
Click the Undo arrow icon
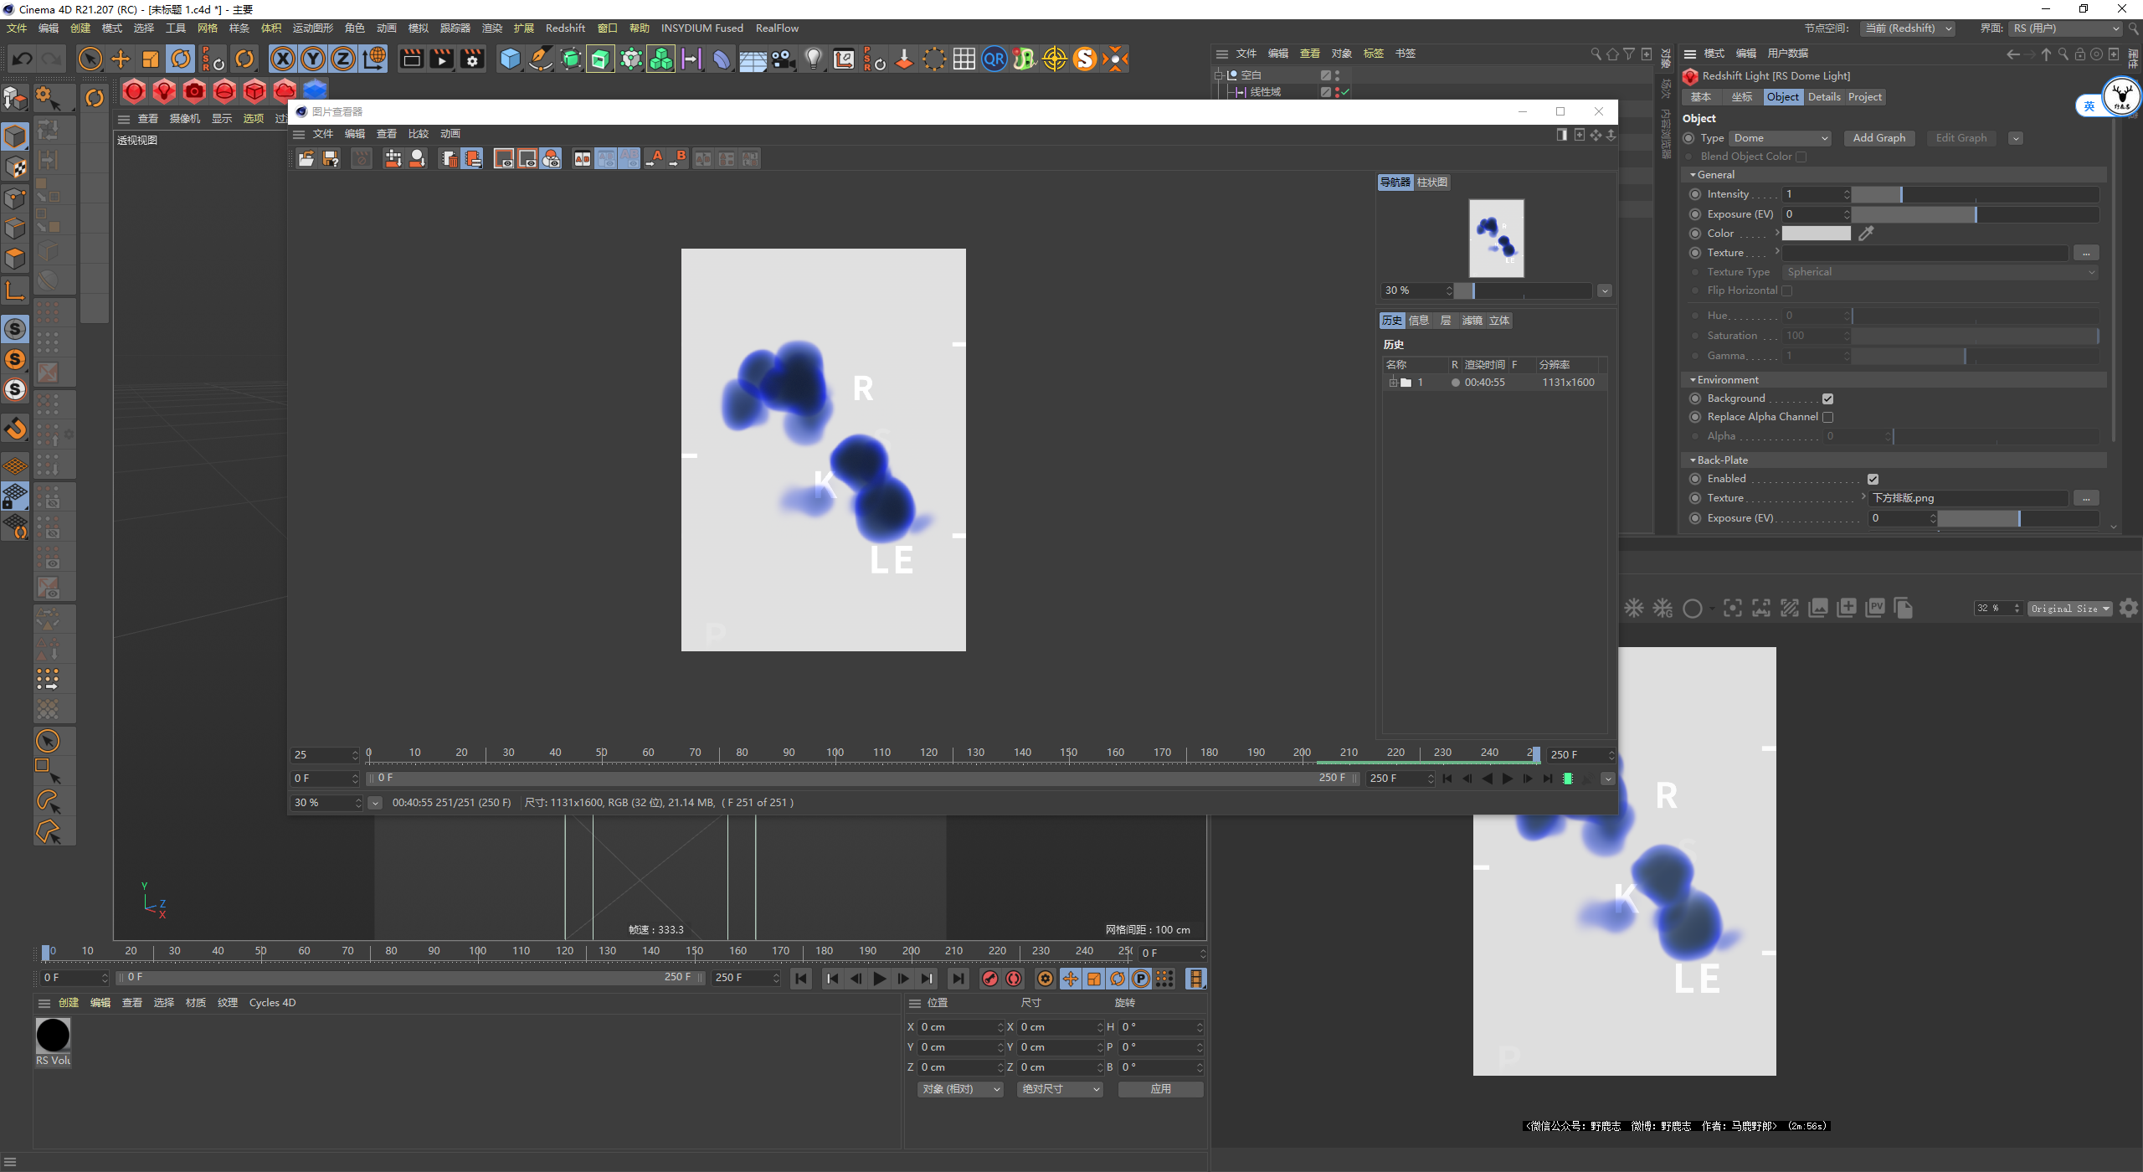(x=23, y=59)
